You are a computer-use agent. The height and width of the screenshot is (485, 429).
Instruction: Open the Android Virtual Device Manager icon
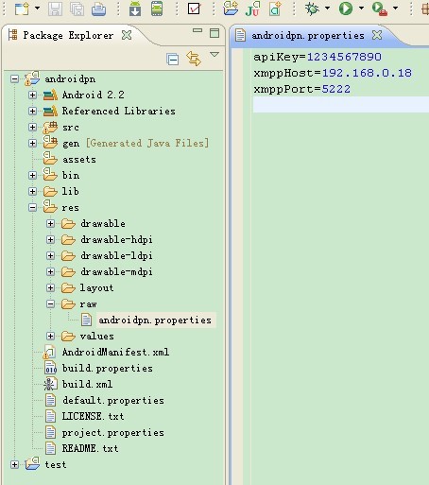[x=157, y=9]
